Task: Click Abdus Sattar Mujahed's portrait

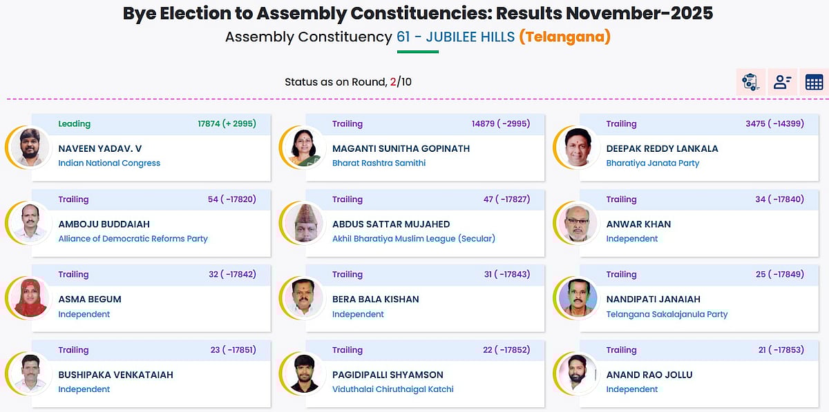Action: (x=305, y=222)
